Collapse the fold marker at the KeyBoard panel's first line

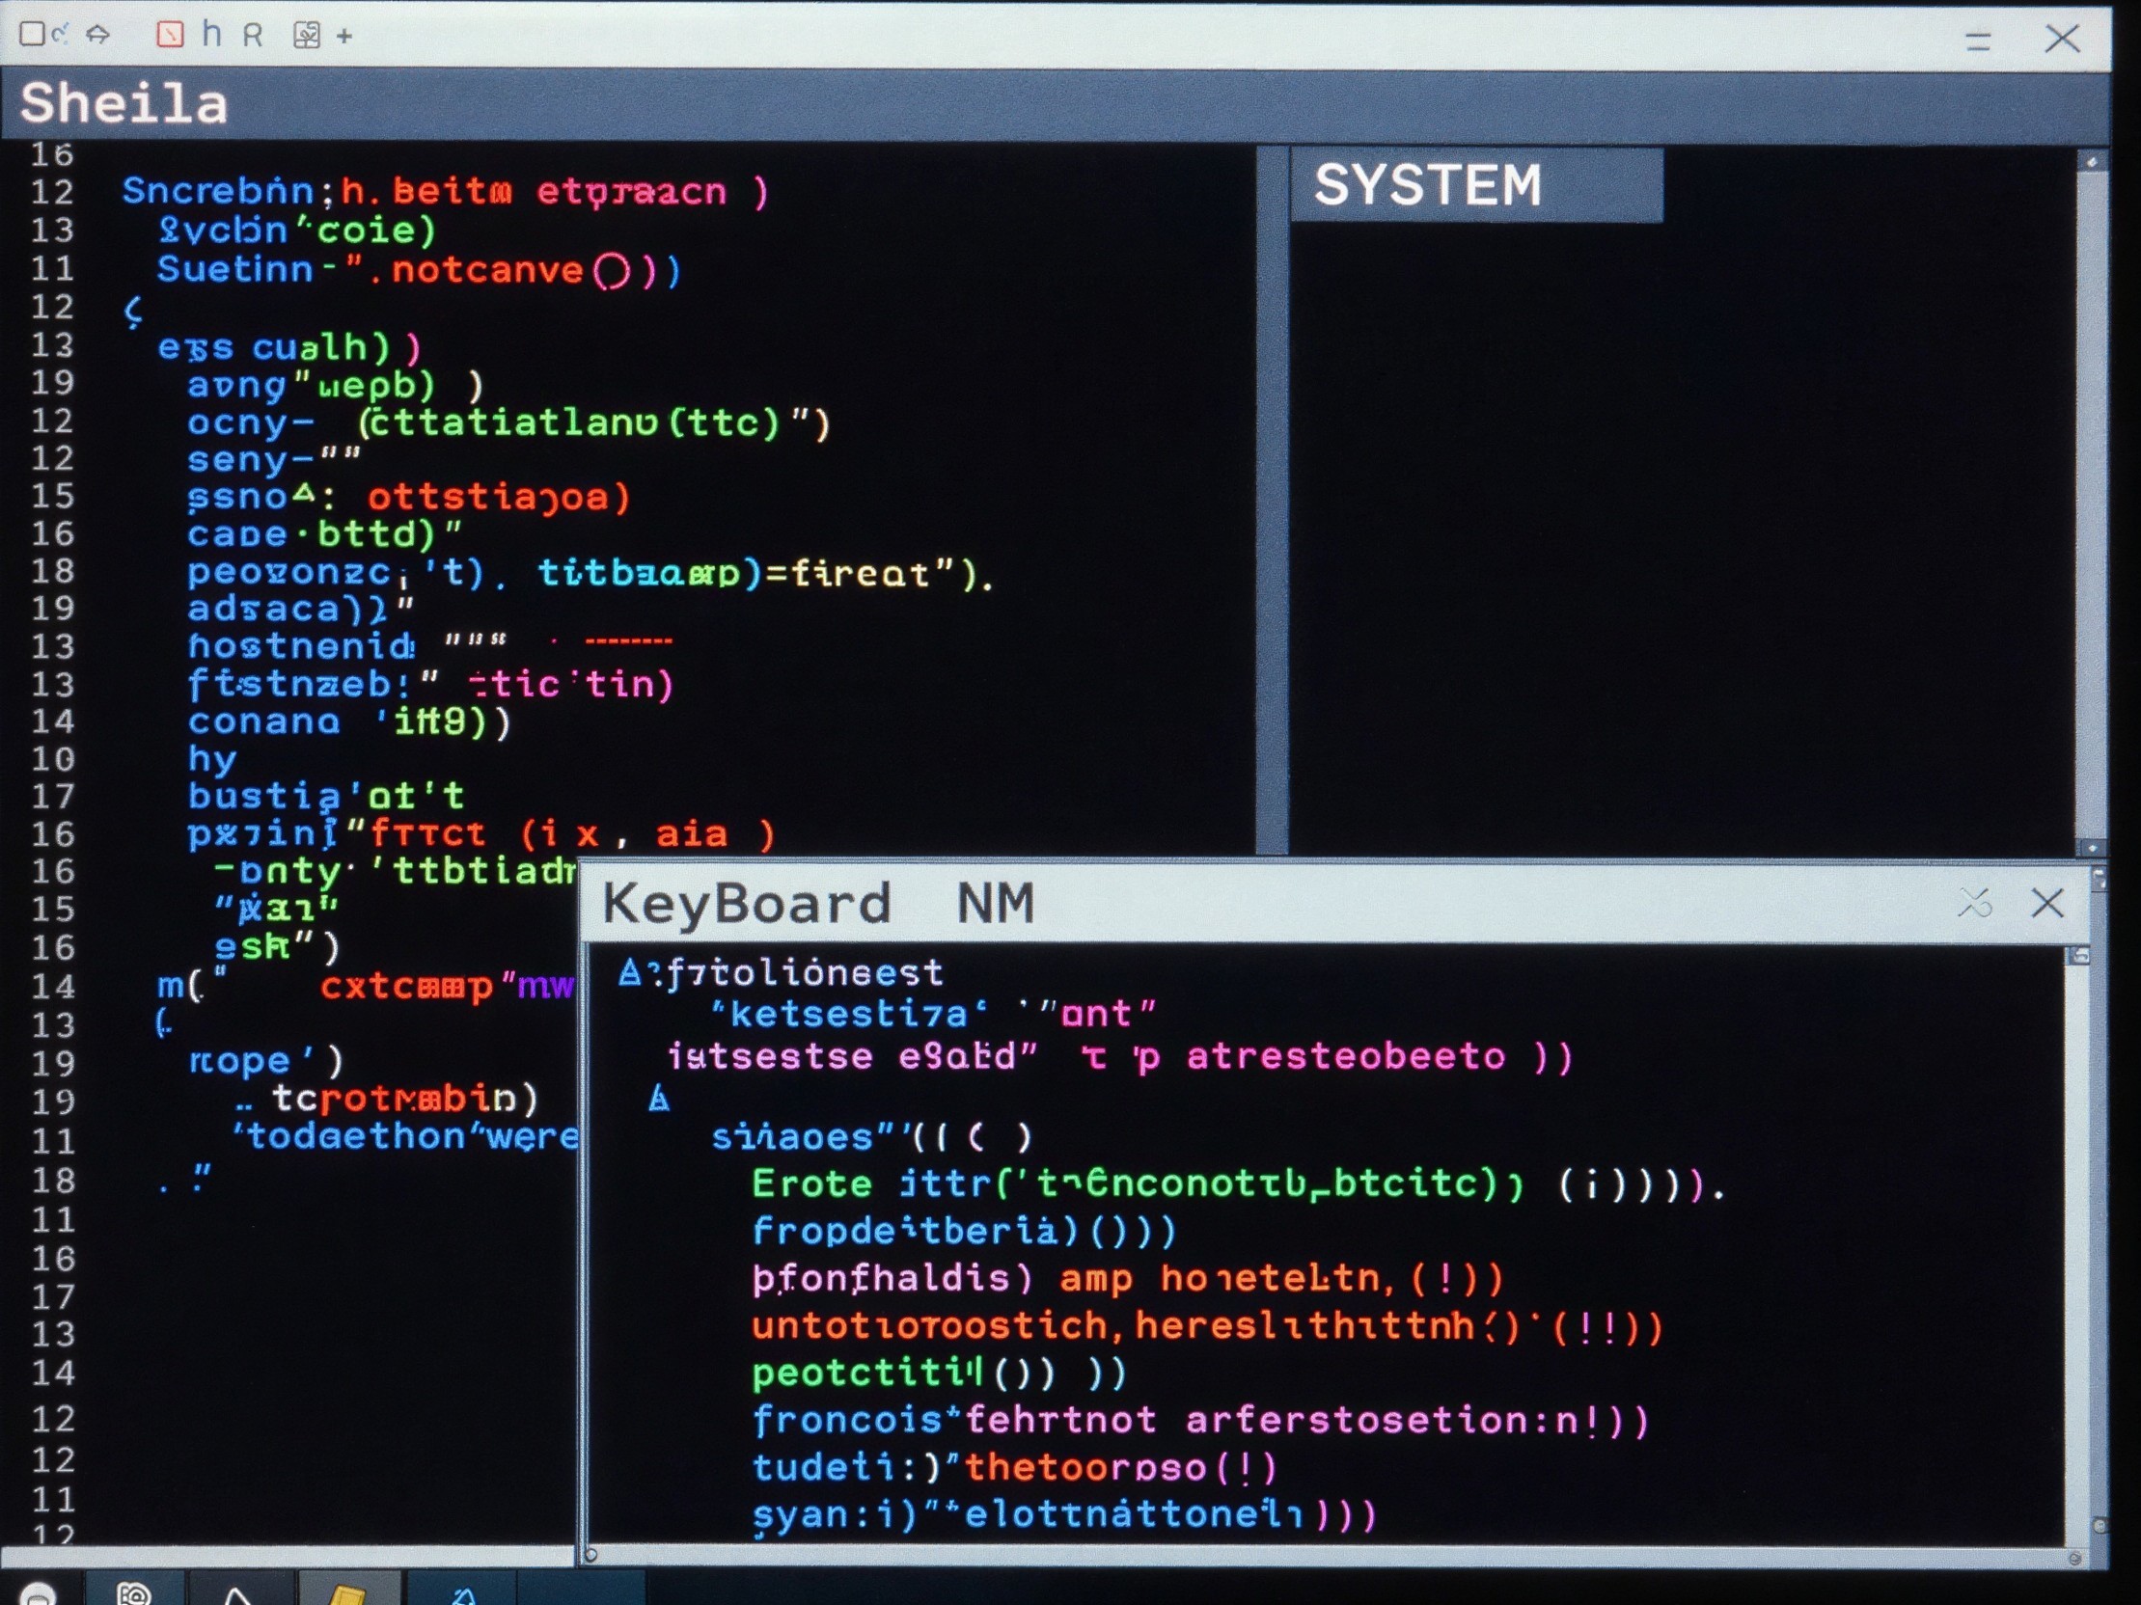tap(630, 972)
